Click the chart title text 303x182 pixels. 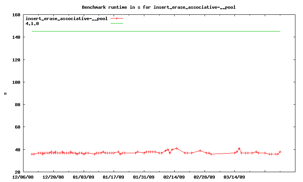(161, 7)
